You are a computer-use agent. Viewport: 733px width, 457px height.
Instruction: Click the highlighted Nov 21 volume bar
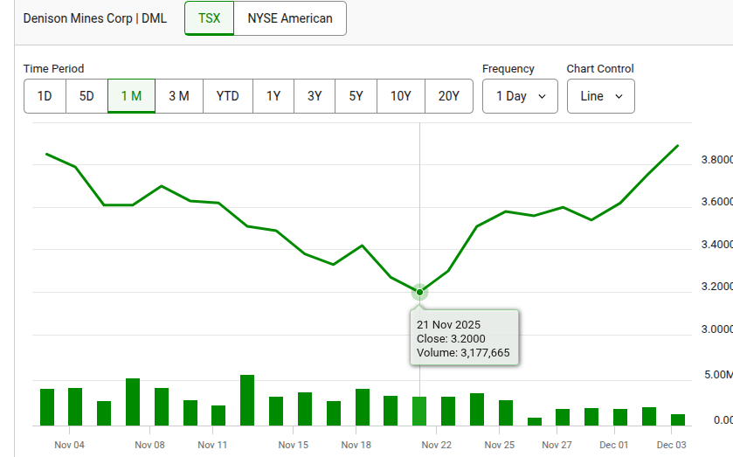(x=419, y=412)
